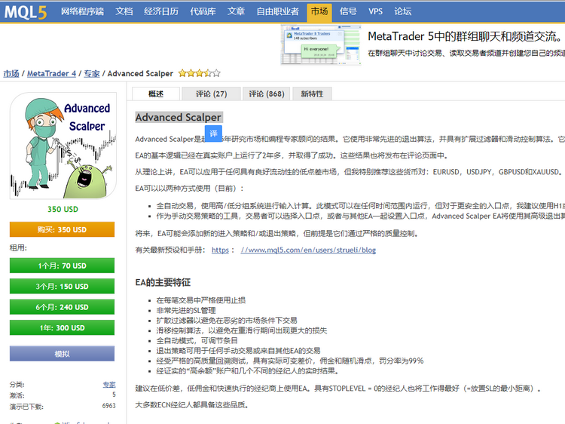
Task: Switch to the 概述 tab
Action: [156, 94]
